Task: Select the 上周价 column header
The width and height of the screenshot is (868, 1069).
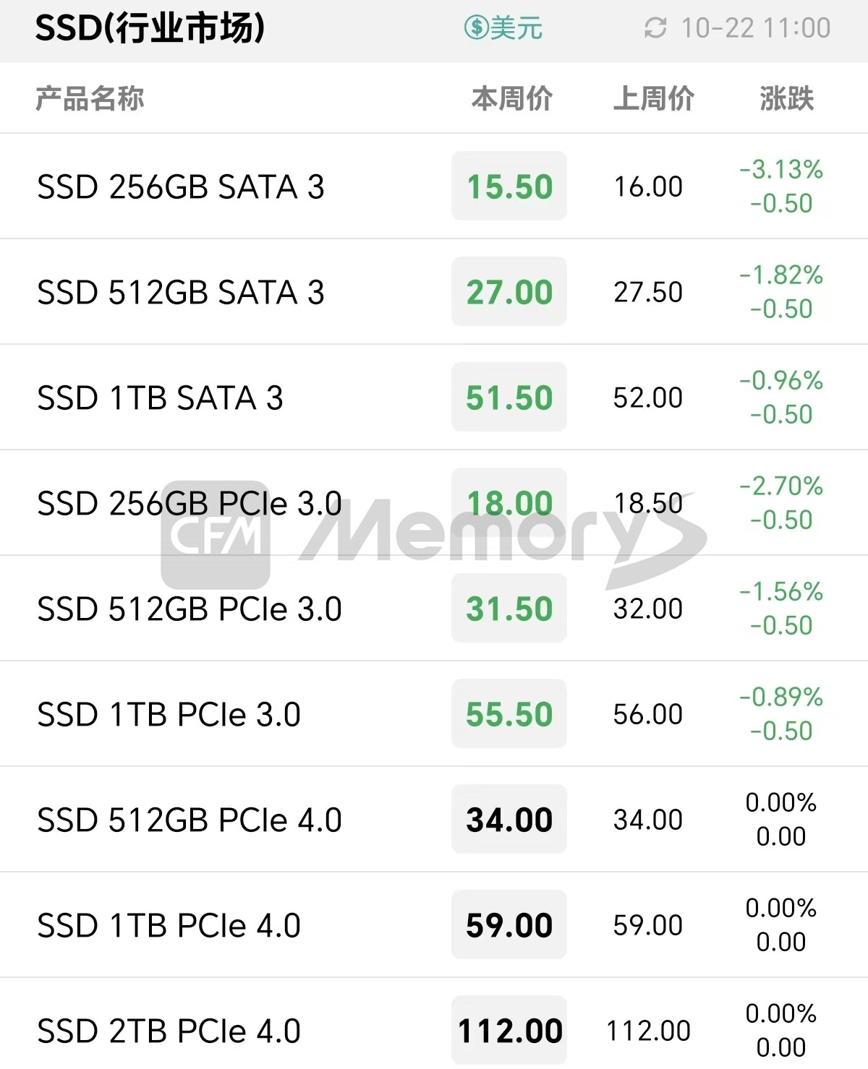Action: coord(654,98)
